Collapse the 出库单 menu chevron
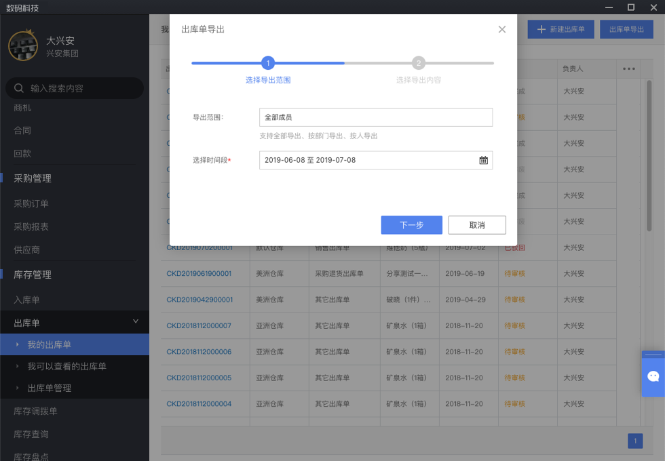This screenshot has height=461, width=665. tap(136, 321)
